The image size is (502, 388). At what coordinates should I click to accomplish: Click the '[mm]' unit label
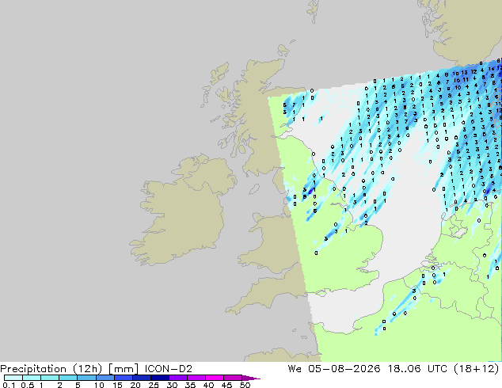(124, 369)
